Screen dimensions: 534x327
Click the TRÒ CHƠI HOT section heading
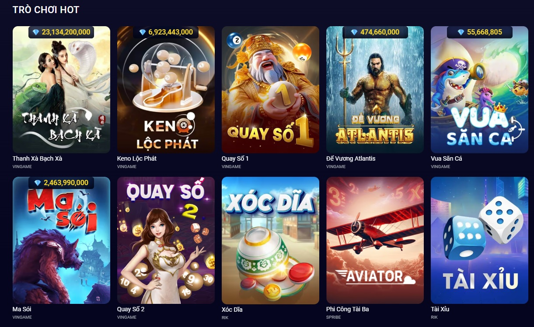[46, 10]
